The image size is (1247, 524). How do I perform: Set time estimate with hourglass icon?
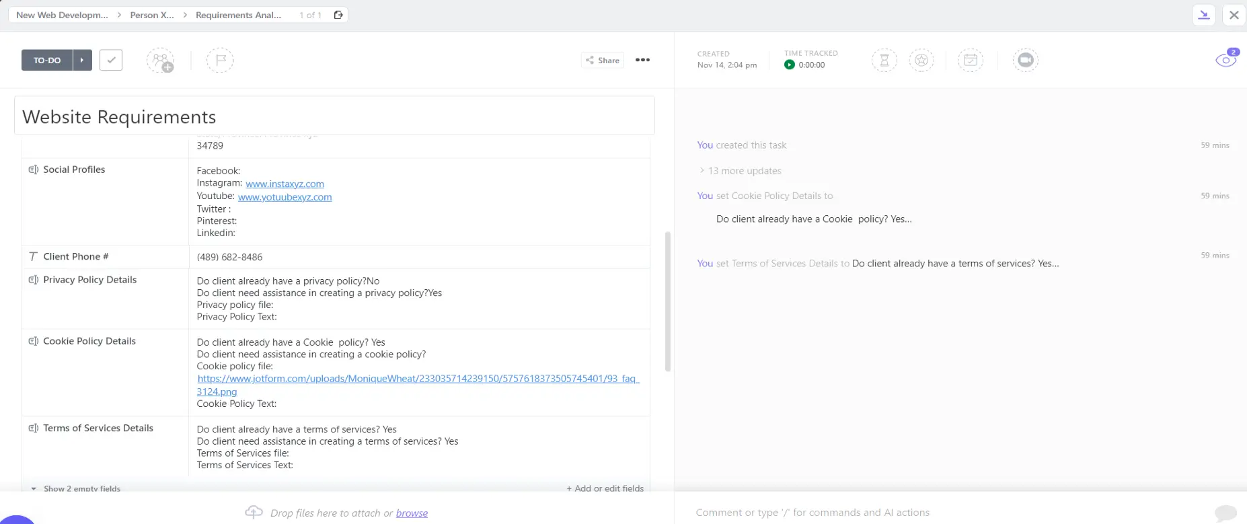pyautogui.click(x=884, y=60)
